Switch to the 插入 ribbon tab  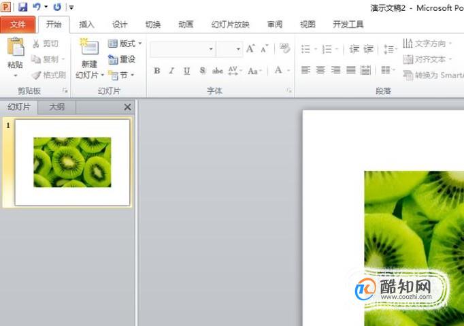tap(86, 25)
